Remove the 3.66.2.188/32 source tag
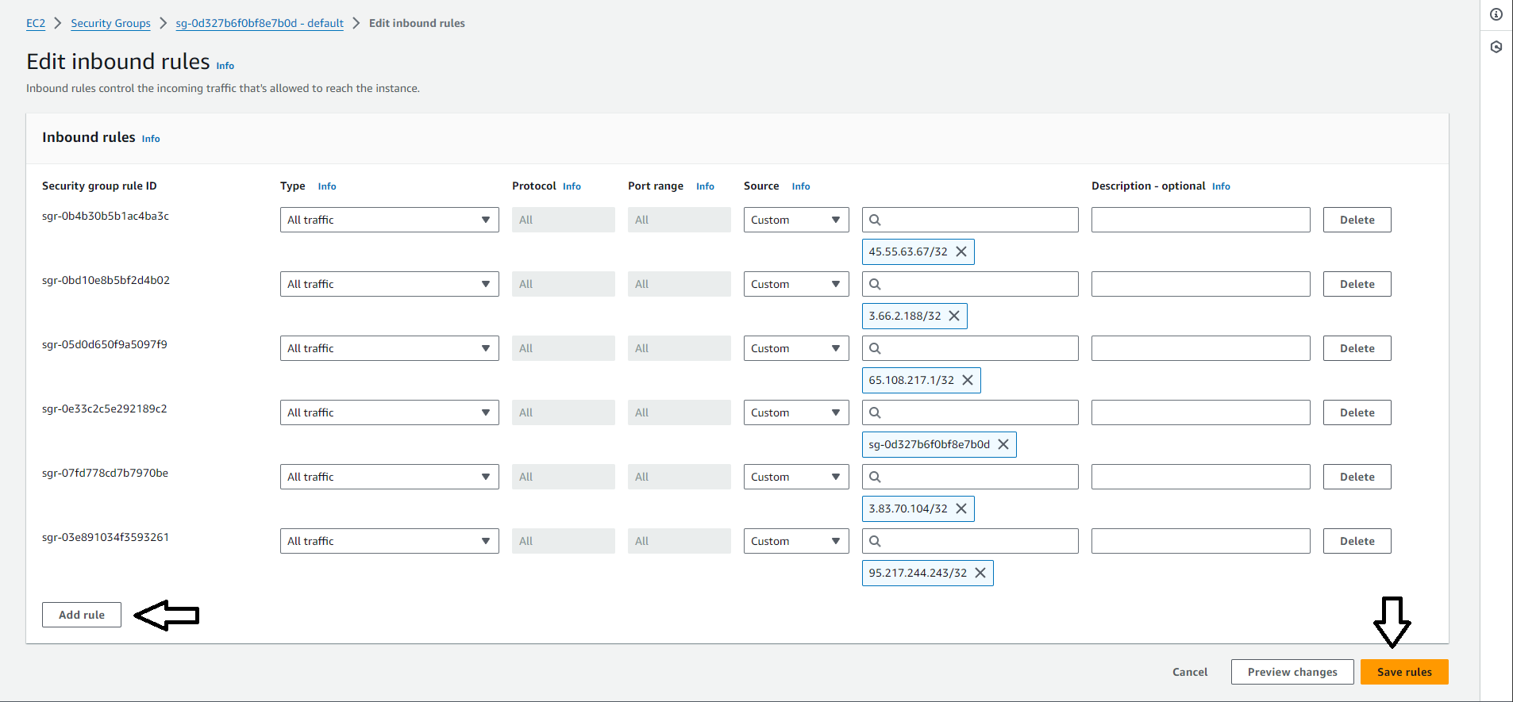1513x702 pixels. pyautogui.click(x=954, y=316)
